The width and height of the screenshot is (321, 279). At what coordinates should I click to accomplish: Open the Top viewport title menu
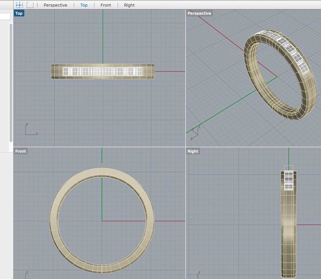(x=19, y=14)
